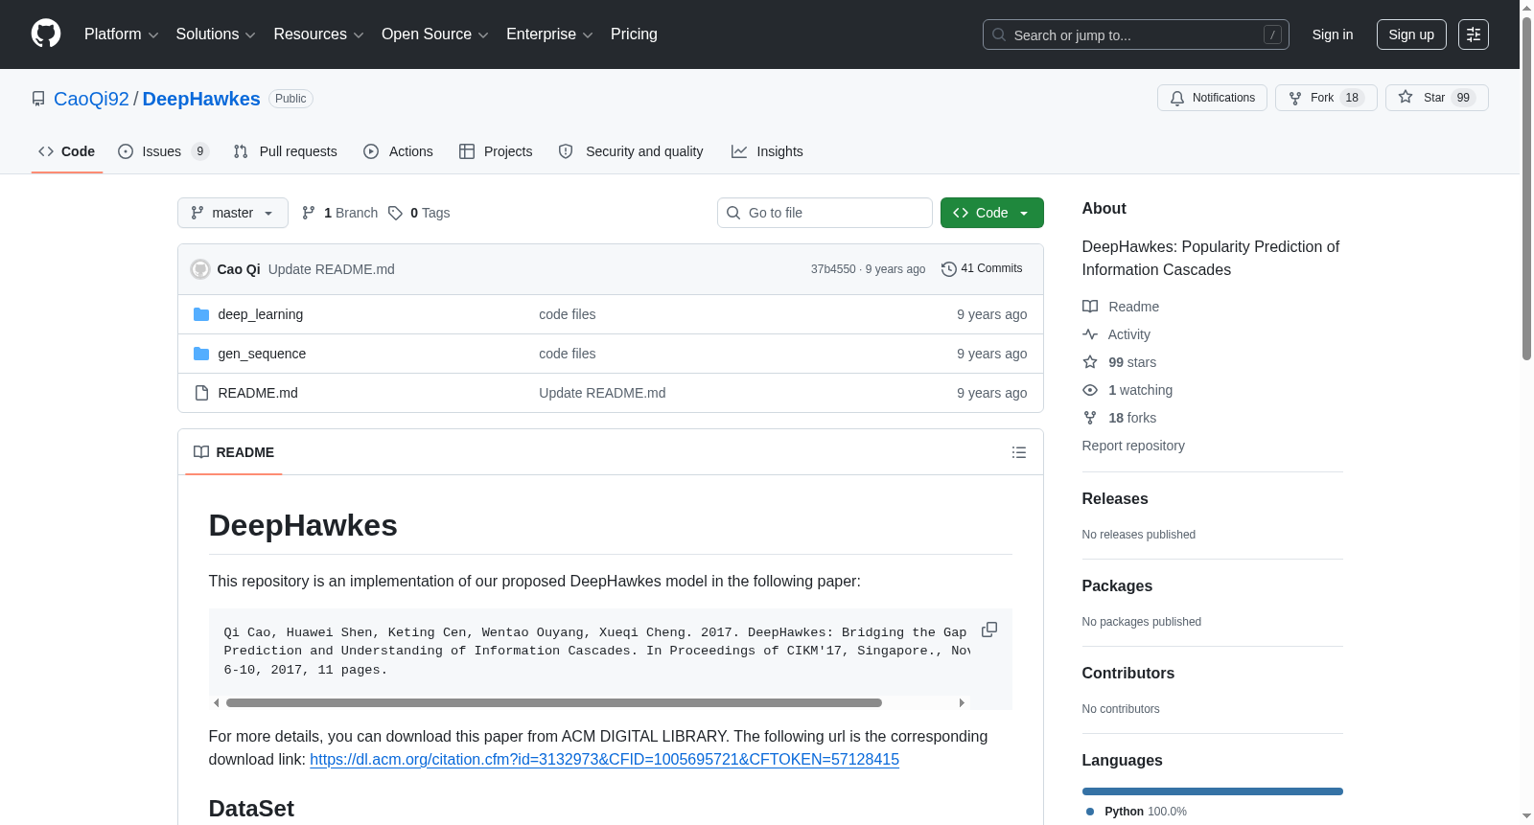Click the gen_sequence folder icon
Image resolution: width=1534 pixels, height=825 pixels.
coord(201,354)
